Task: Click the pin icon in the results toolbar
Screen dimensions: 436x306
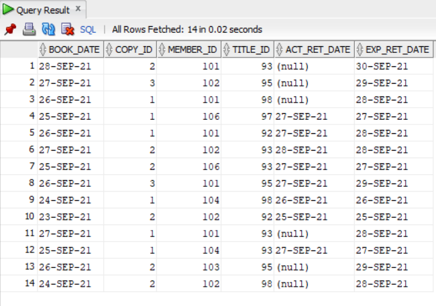Action: [11, 29]
